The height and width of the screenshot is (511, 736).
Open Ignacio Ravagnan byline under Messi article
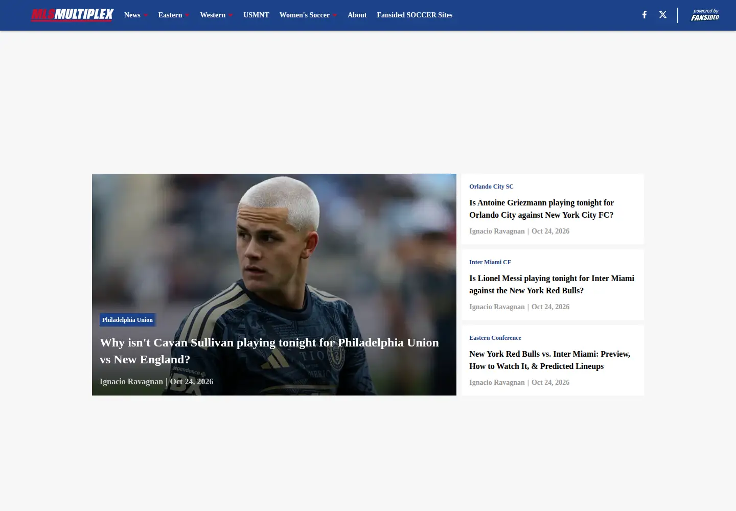pyautogui.click(x=497, y=307)
